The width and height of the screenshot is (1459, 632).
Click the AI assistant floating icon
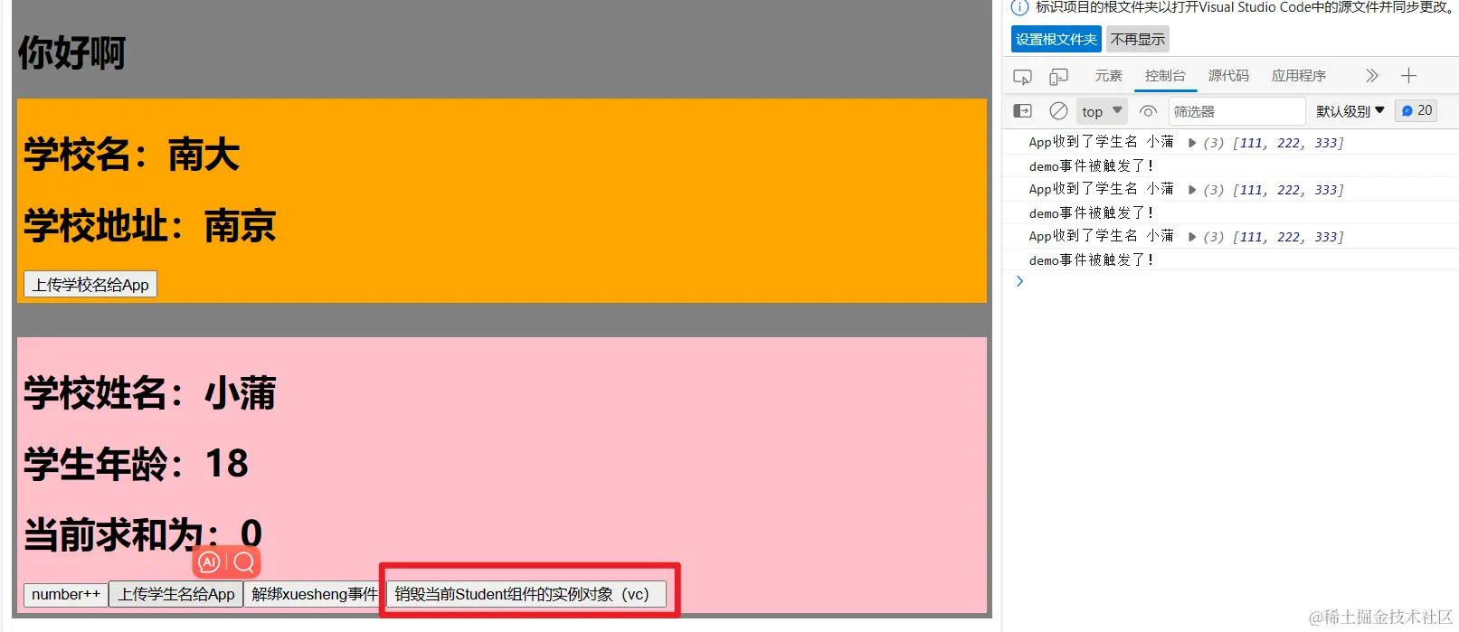[209, 562]
